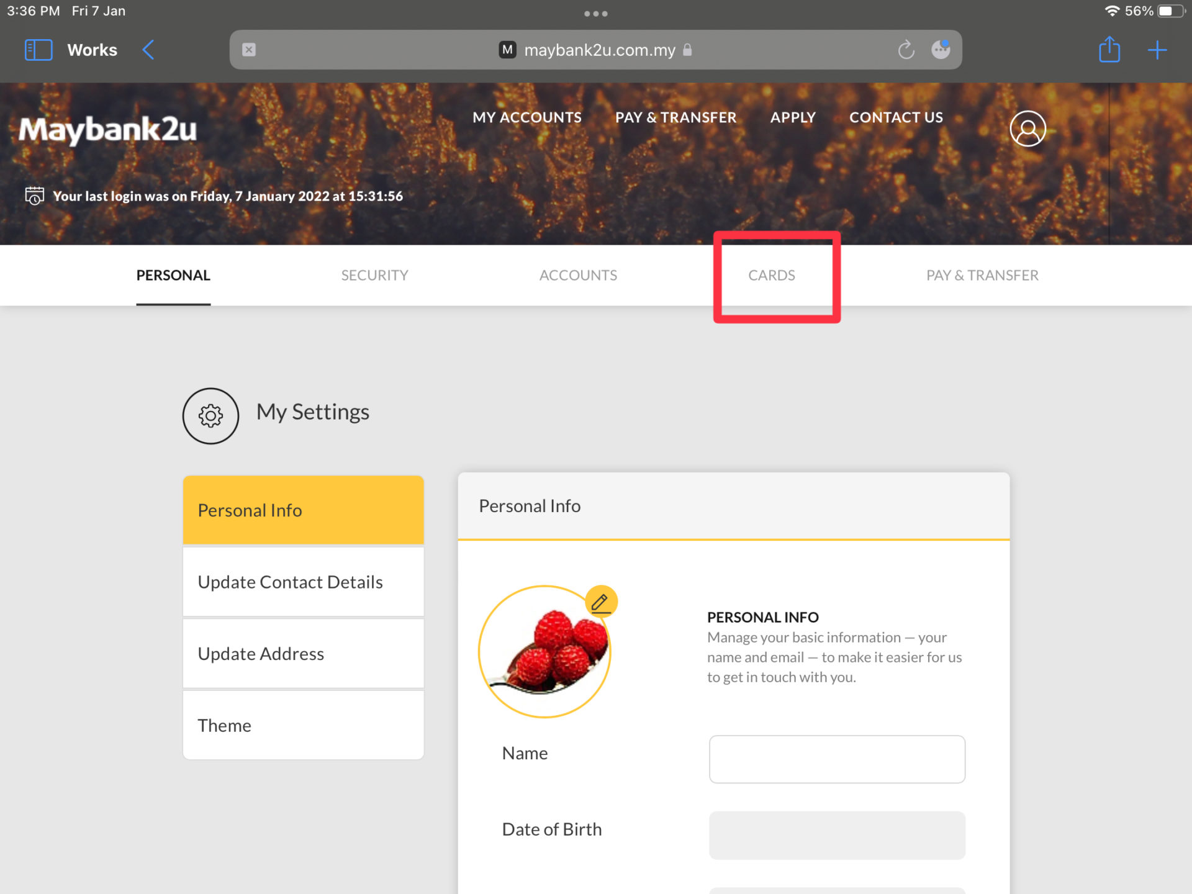Tap the Safari sidebar toggle icon
1192x894 pixels.
click(38, 50)
